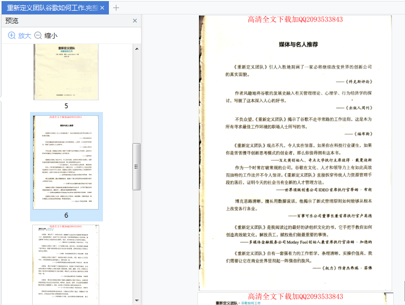Screen dimensions: 405x305
Task: Close the 预览 panel
Action: click(x=135, y=21)
